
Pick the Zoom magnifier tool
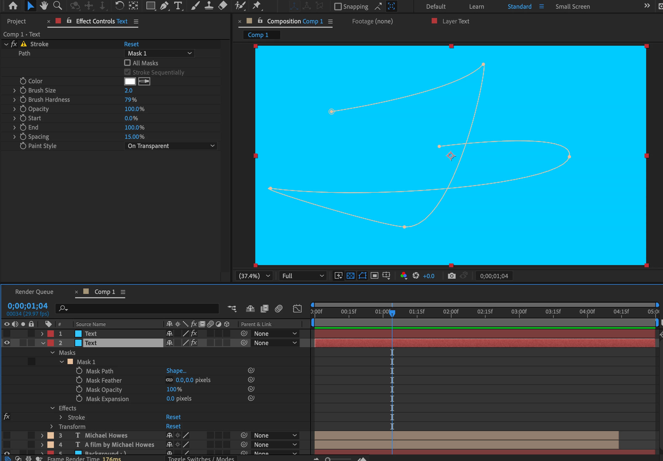[57, 6]
